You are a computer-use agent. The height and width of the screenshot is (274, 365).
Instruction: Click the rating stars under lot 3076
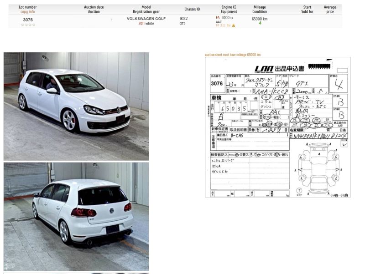pyautogui.click(x=28, y=25)
